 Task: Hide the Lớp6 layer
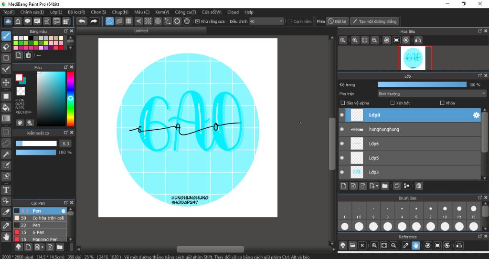click(342, 144)
